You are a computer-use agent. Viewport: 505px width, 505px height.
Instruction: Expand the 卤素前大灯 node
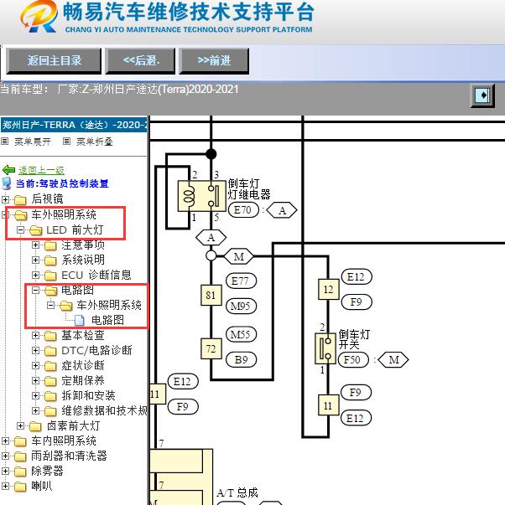coord(20,425)
